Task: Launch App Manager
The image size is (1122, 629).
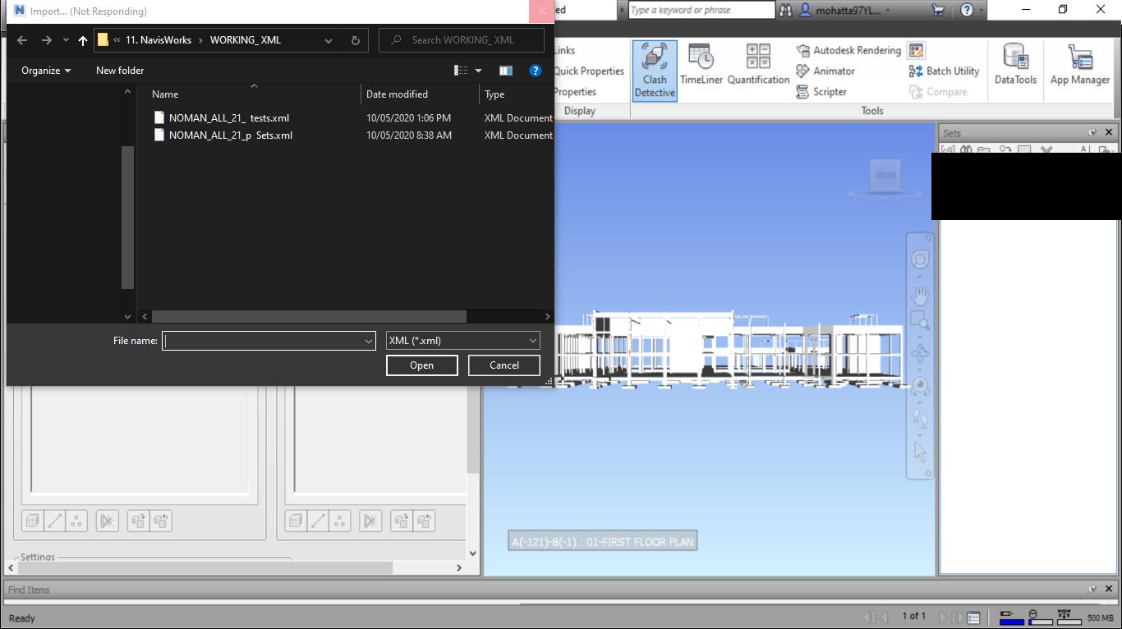Action: 1080,65
